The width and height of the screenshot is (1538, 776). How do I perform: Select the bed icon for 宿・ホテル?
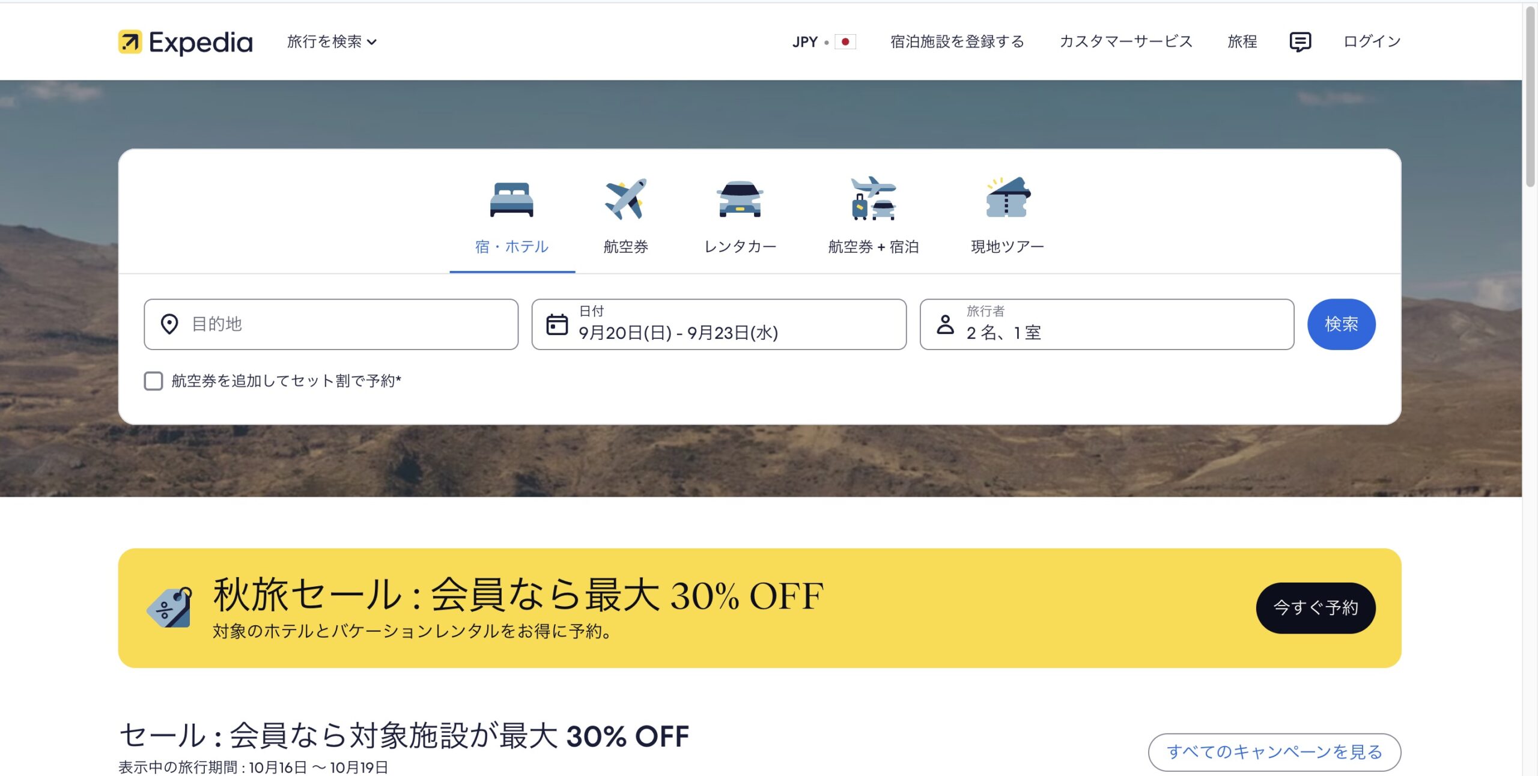coord(511,199)
